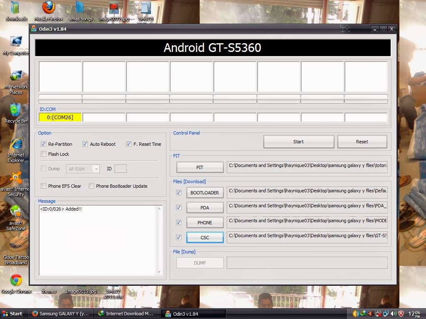Uncheck the PHONE file checkbox

[x=178, y=223]
